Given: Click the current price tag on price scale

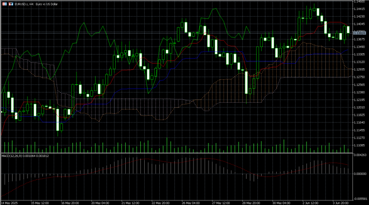Looking at the screenshot, I should click(x=359, y=33).
